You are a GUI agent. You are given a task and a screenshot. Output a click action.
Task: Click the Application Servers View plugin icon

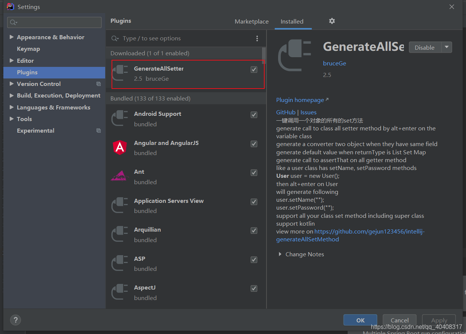(x=120, y=205)
